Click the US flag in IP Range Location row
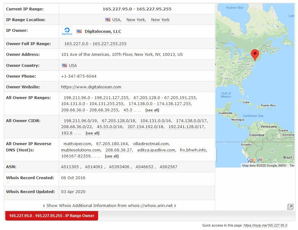The height and width of the screenshot is (230, 298). pyautogui.click(x=108, y=20)
